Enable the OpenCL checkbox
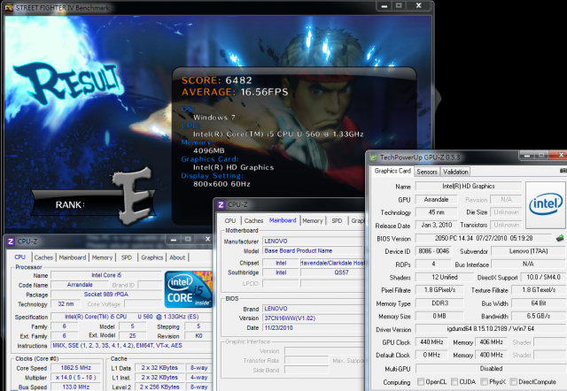The image size is (567, 391). (421, 381)
